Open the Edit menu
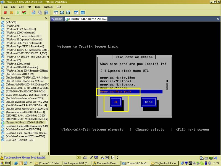 click(13, 7)
